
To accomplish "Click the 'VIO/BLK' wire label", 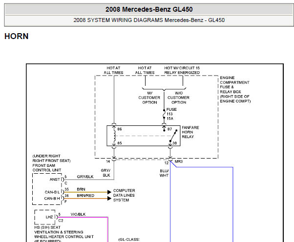I will click(78, 214).
